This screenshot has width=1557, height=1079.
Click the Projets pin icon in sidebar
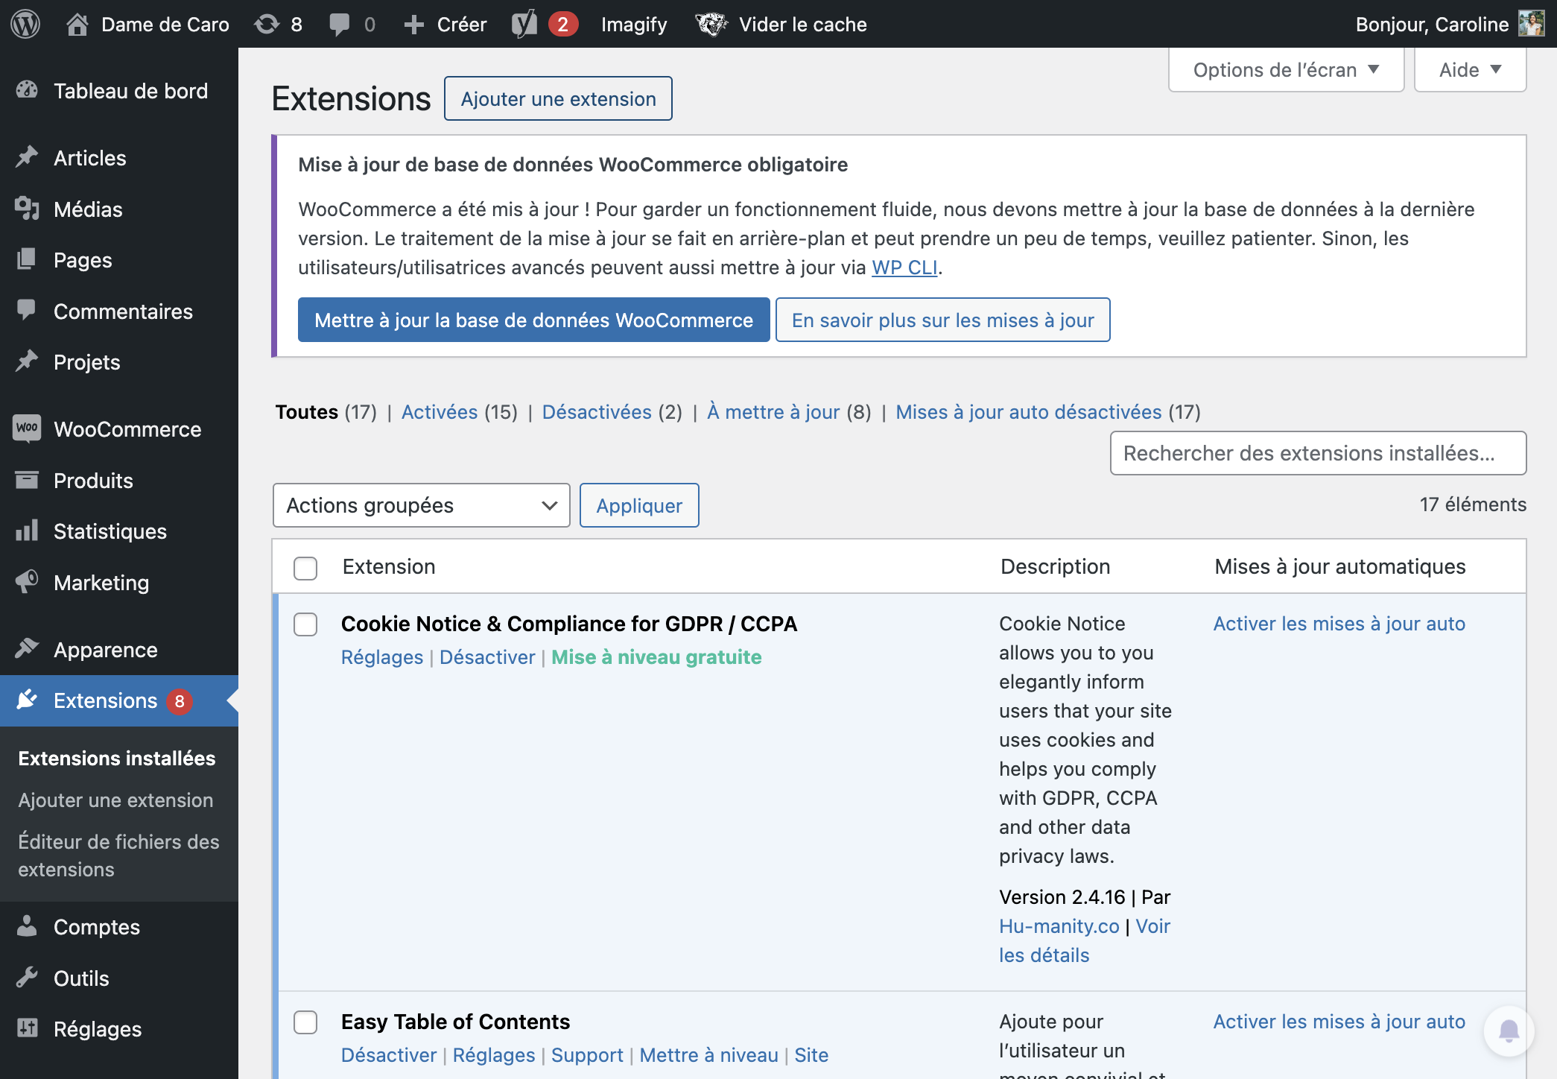point(27,361)
